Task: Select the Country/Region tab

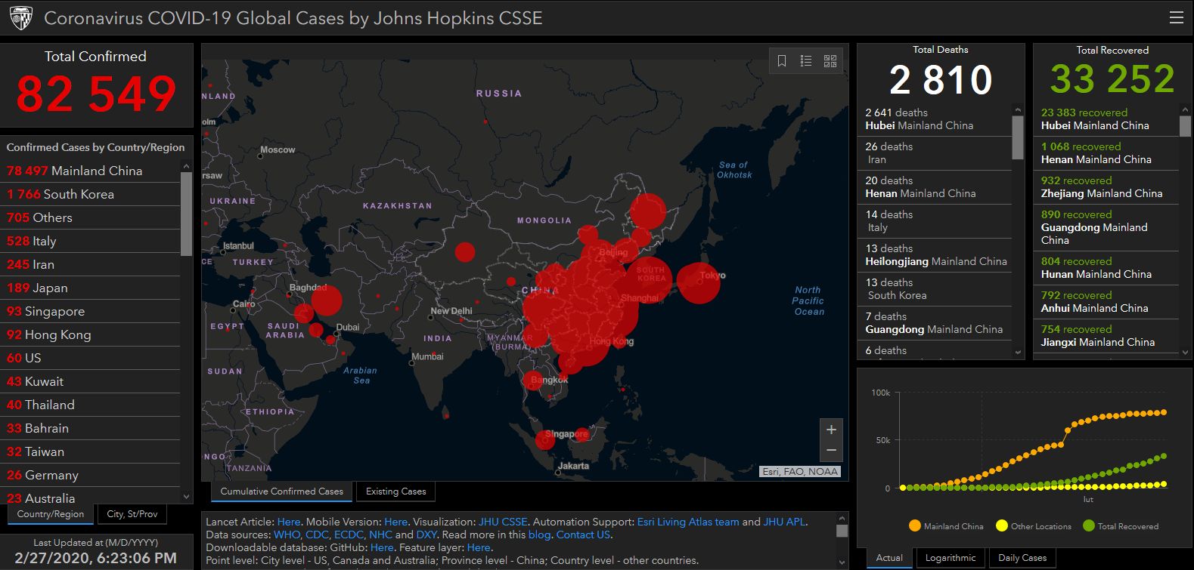Action: pos(51,514)
